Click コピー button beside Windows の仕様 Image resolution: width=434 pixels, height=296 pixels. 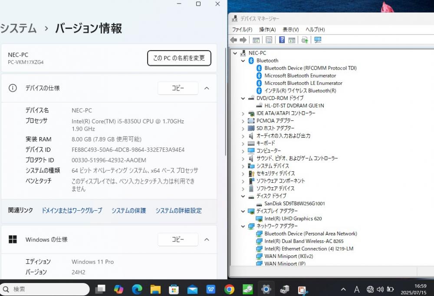point(178,239)
